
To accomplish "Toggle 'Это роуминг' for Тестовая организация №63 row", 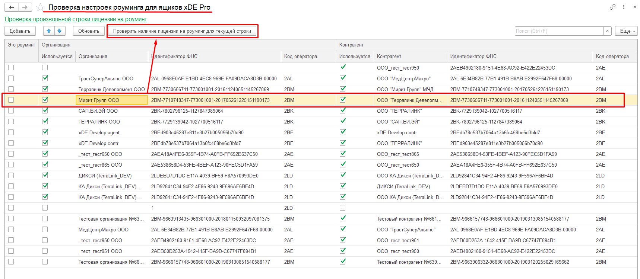I will pyautogui.click(x=11, y=219).
